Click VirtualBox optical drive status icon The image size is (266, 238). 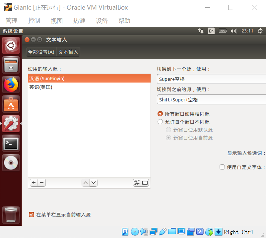pyautogui.click(x=135, y=232)
